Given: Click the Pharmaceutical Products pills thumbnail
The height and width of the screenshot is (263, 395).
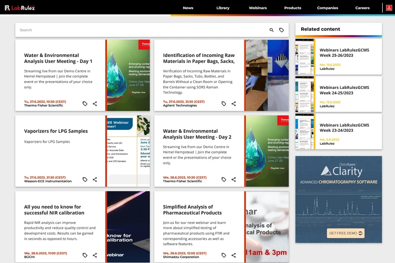Looking at the screenshot, I should 267,227.
